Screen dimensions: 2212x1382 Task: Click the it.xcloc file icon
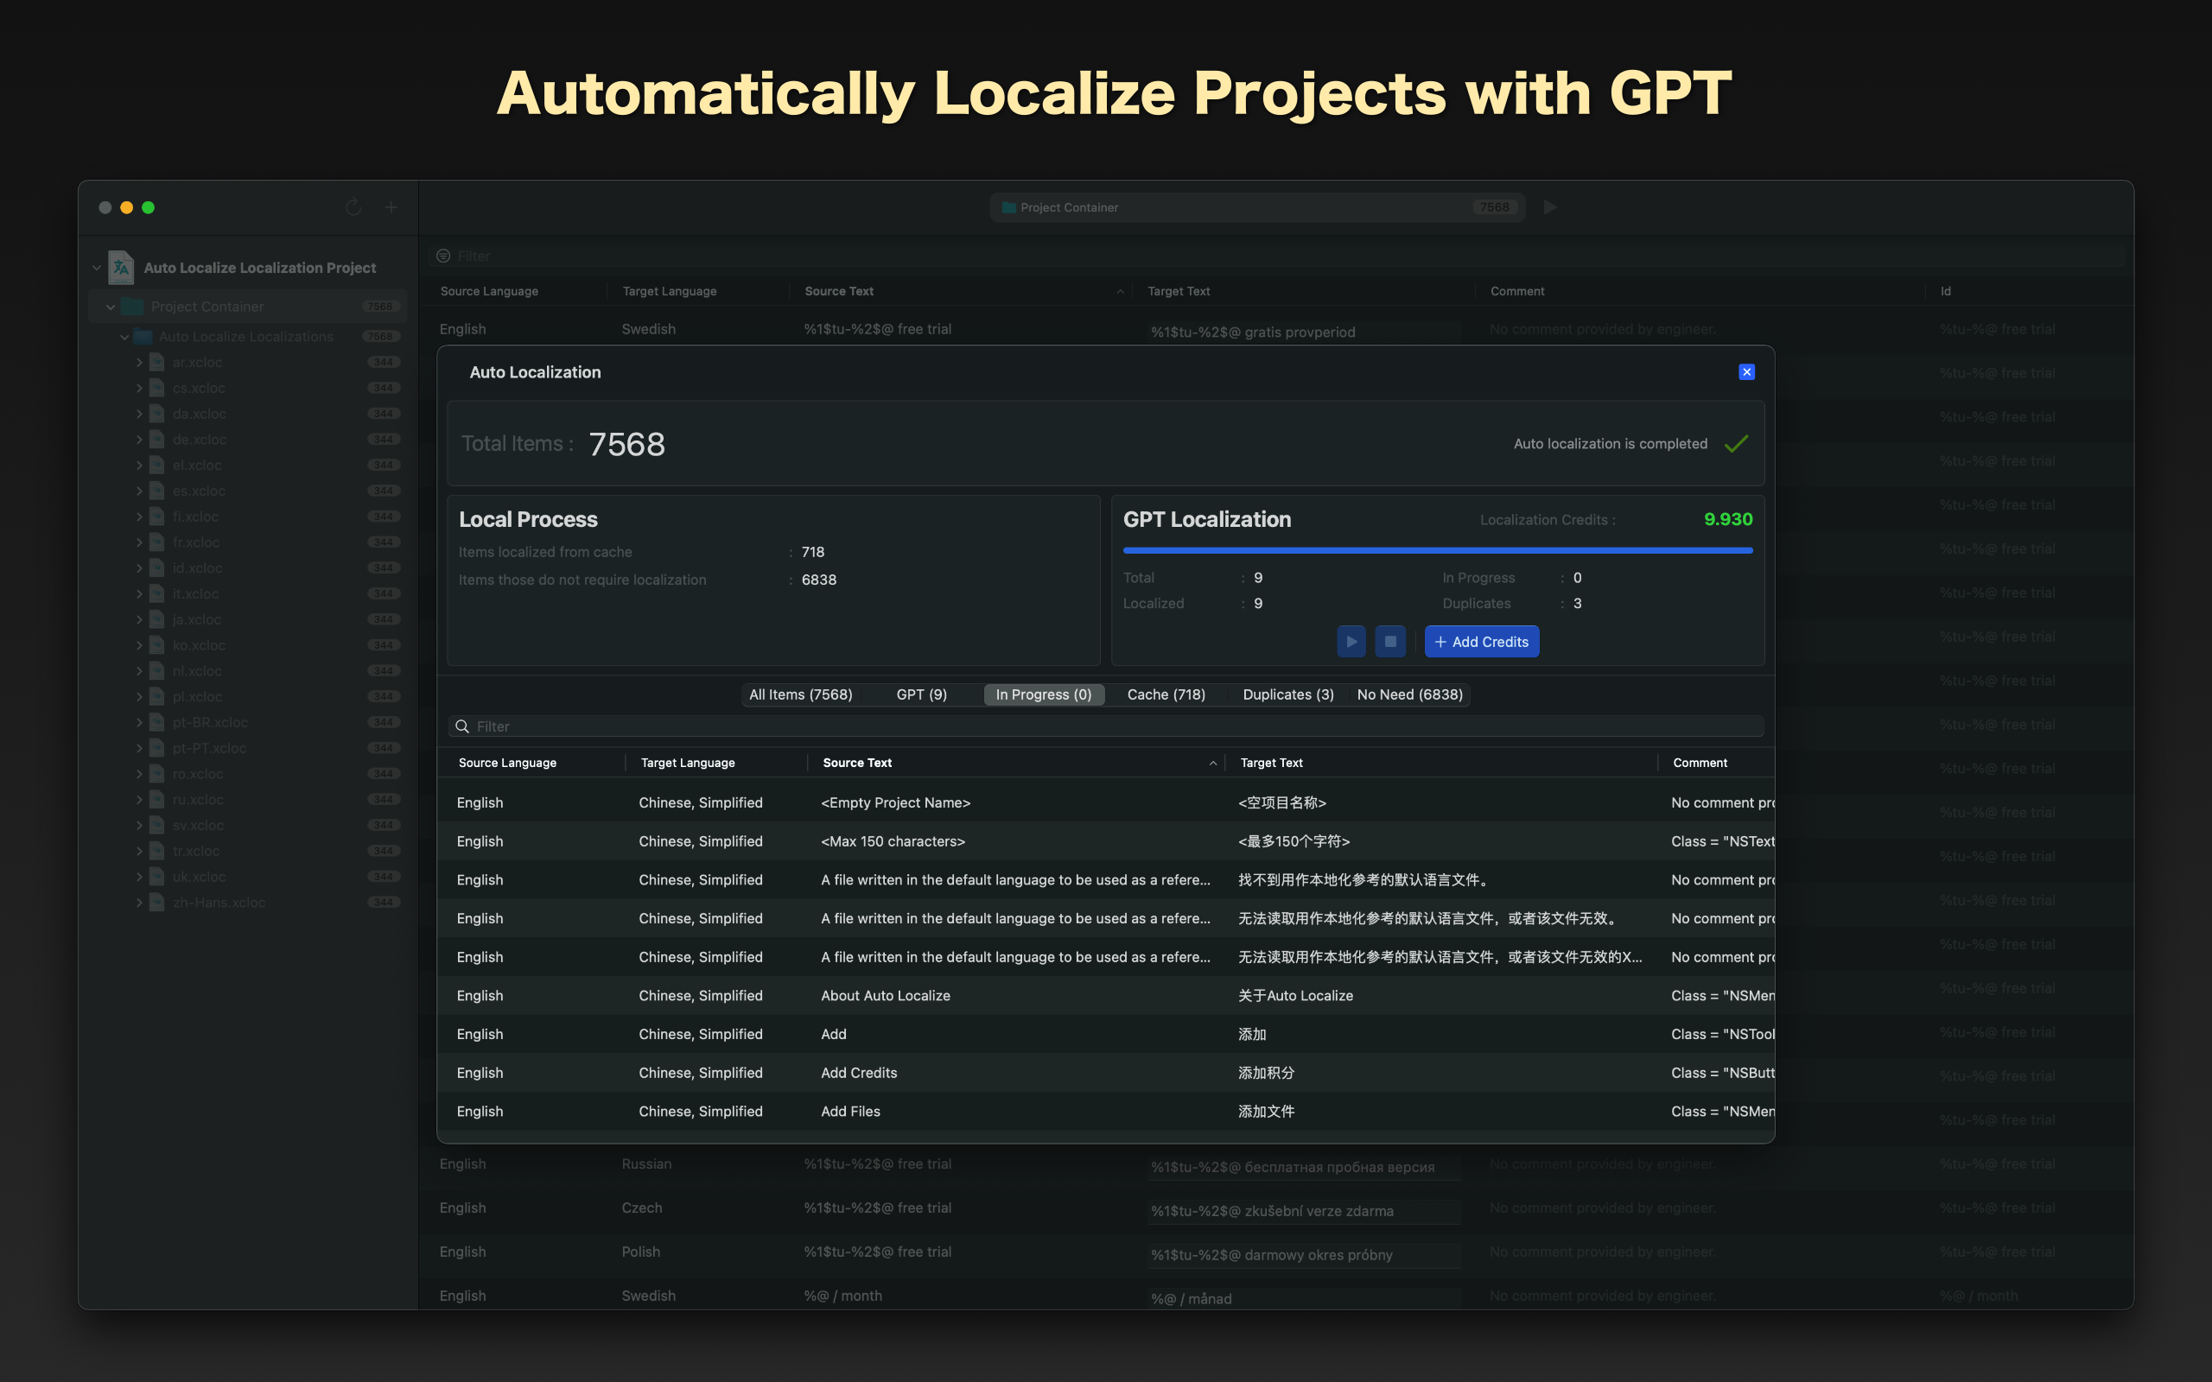(157, 593)
